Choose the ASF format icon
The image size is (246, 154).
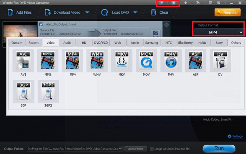pos(195,61)
